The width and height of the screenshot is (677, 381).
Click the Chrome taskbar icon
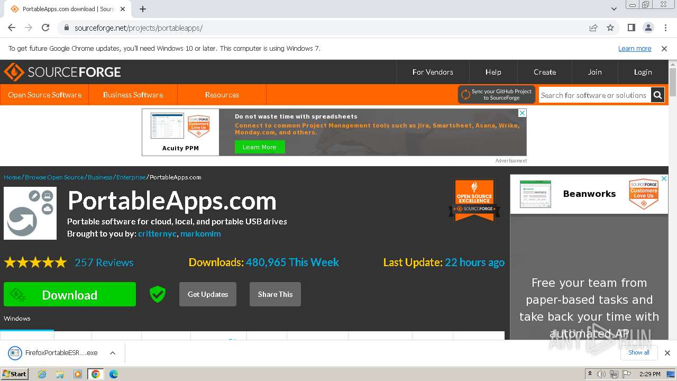point(96,374)
